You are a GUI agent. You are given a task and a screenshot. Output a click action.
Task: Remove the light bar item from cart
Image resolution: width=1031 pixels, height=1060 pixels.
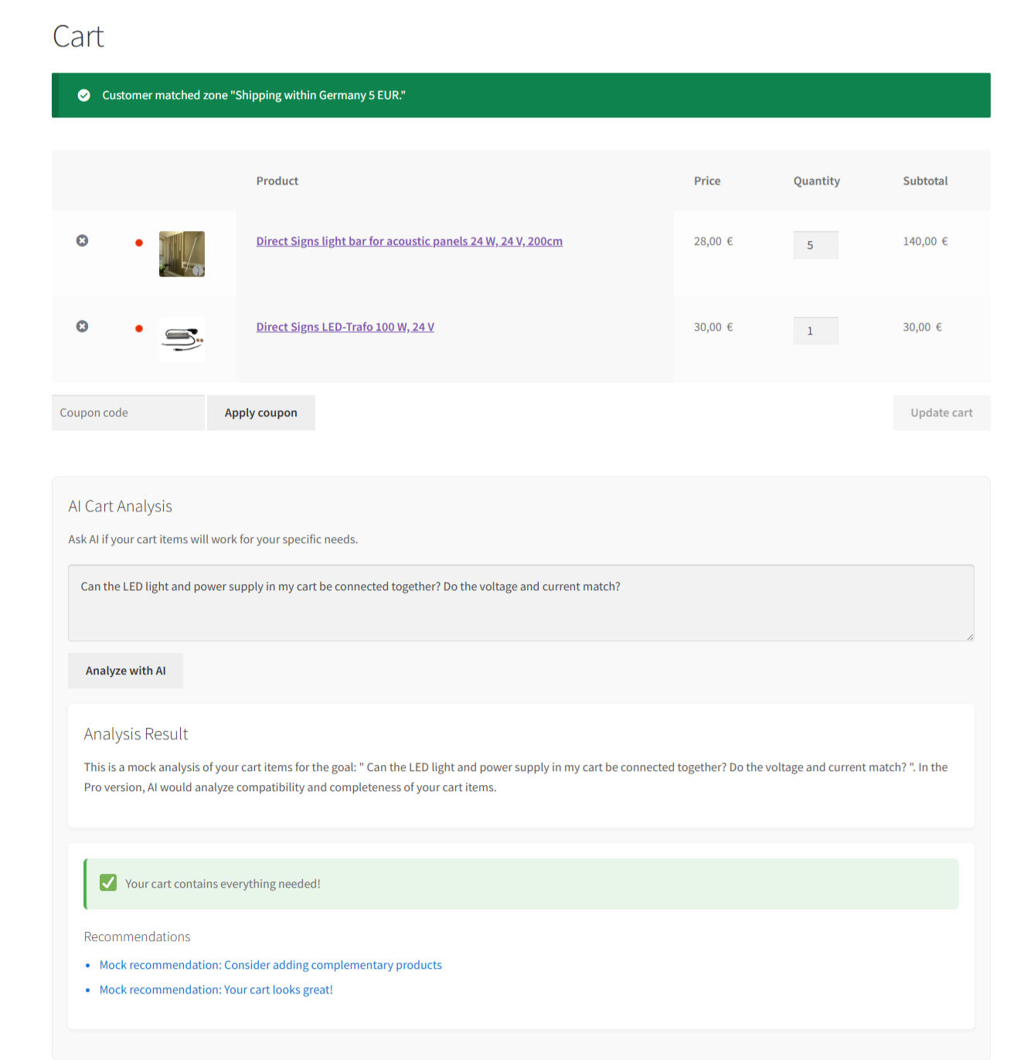82,241
